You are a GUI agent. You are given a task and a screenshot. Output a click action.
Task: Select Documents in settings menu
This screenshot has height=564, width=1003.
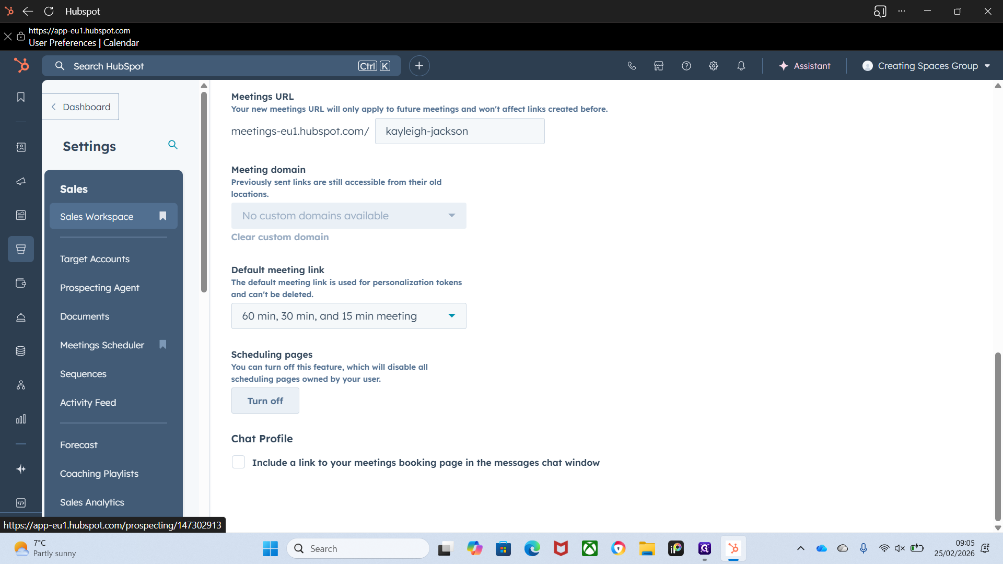[x=85, y=316]
